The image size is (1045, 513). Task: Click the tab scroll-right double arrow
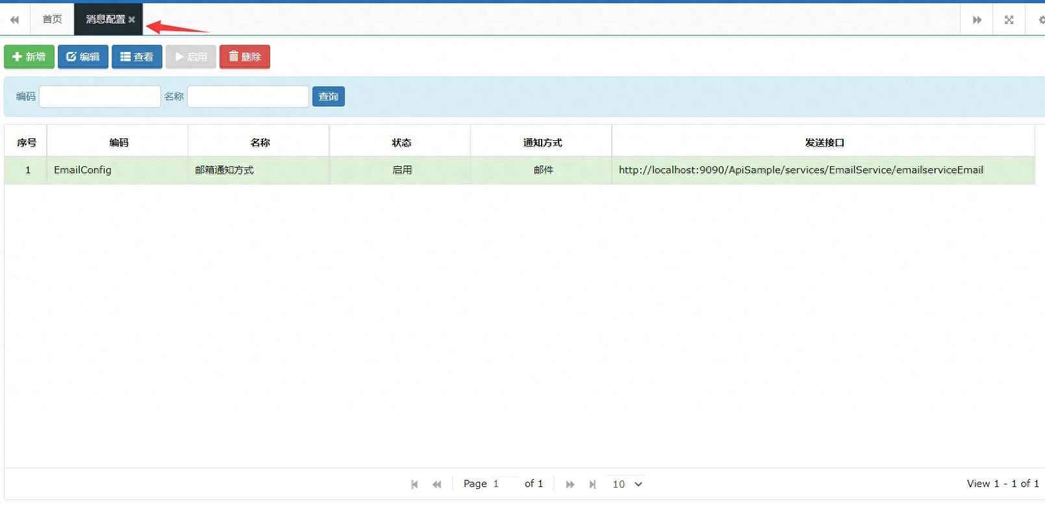pyautogui.click(x=977, y=19)
